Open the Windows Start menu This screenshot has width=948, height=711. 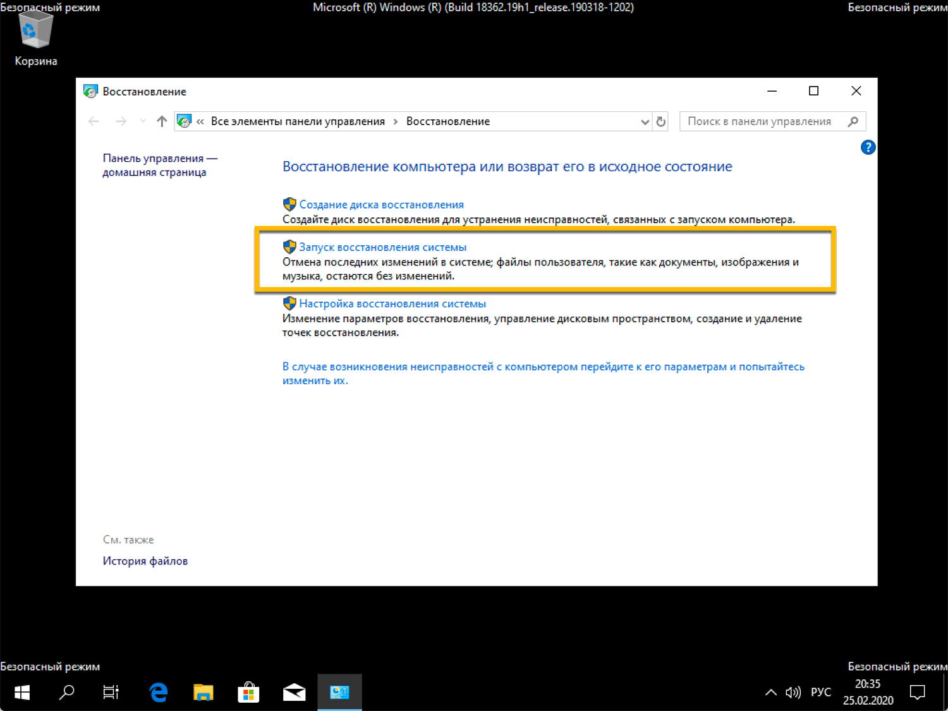pyautogui.click(x=22, y=693)
